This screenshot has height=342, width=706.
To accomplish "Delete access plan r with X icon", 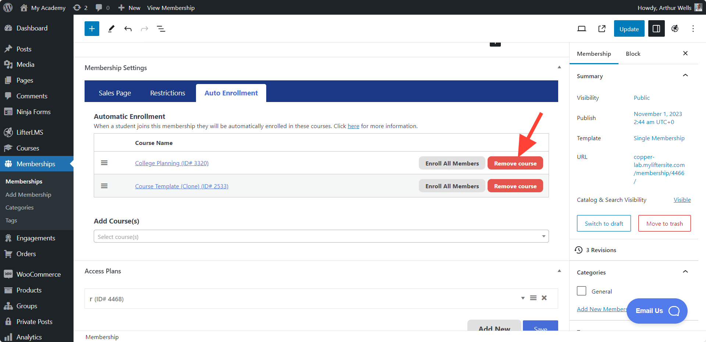I will coord(544,298).
